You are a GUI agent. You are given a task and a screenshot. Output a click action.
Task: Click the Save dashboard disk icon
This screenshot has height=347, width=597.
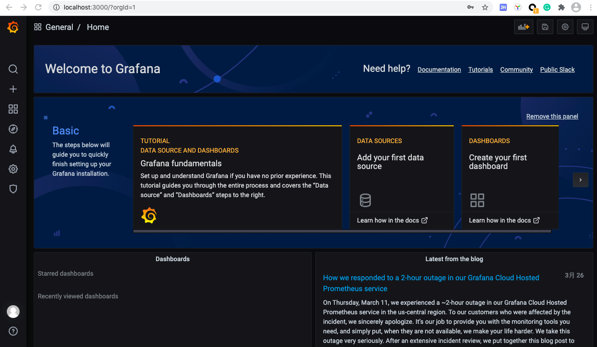(x=545, y=27)
